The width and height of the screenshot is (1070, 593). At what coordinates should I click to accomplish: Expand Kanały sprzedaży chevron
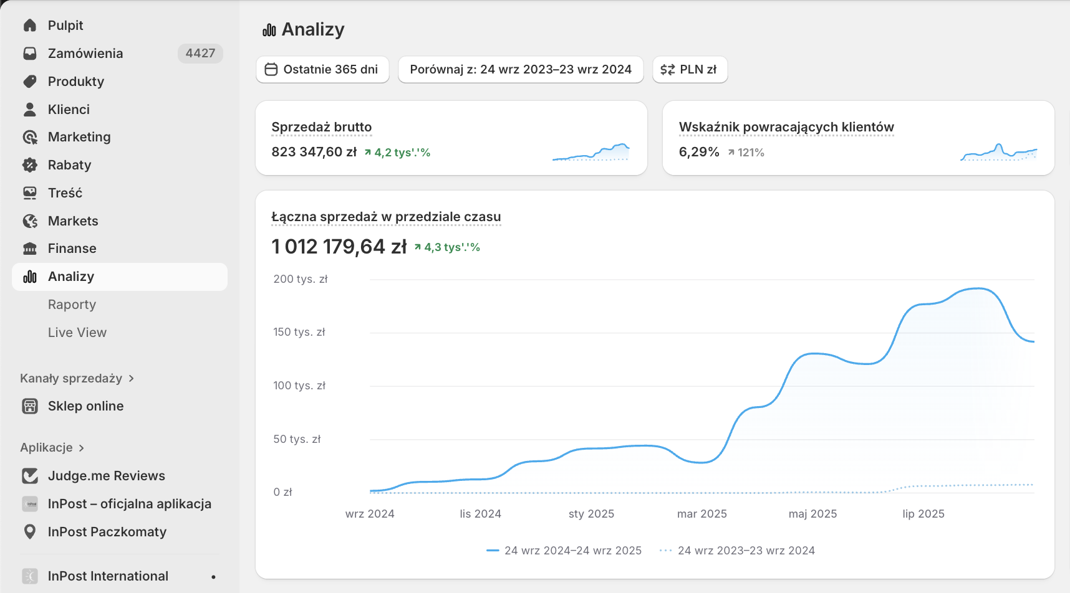[132, 379]
